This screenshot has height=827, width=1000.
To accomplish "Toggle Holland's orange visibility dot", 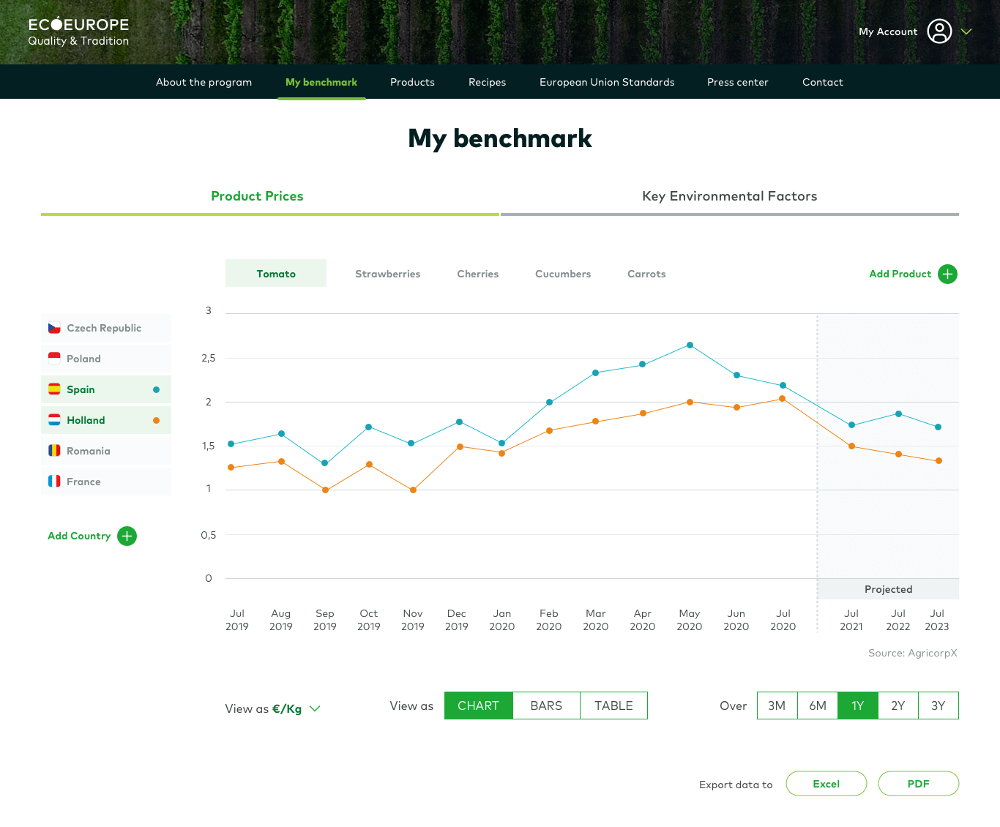I will pyautogui.click(x=156, y=420).
